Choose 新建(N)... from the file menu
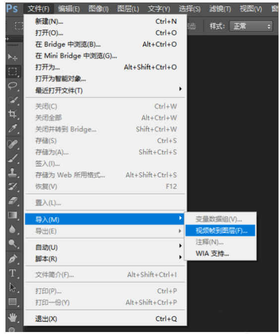 pos(105,21)
